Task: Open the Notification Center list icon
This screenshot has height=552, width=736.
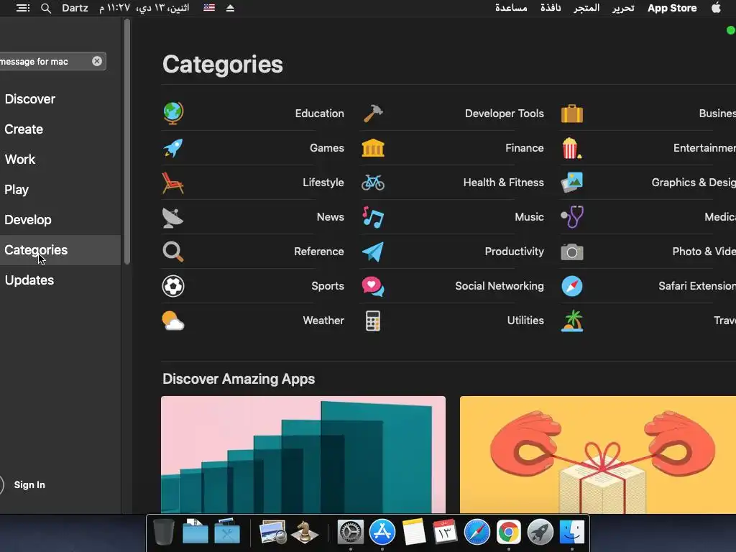Action: [x=23, y=8]
